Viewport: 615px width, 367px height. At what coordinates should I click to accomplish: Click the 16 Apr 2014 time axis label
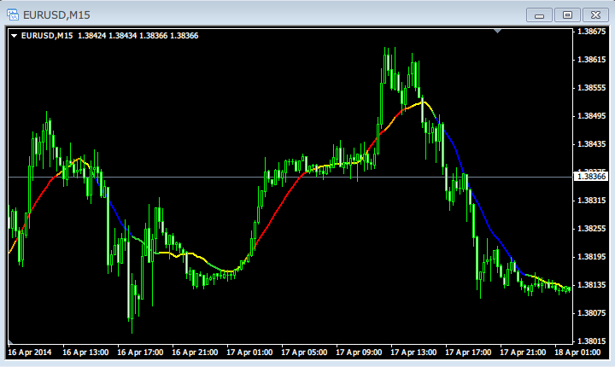29,352
